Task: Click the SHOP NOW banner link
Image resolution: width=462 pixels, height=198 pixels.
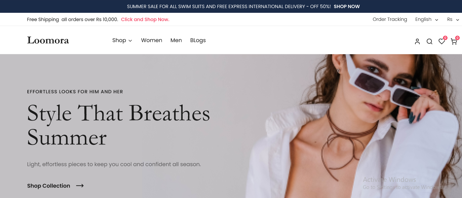Action: click(347, 6)
